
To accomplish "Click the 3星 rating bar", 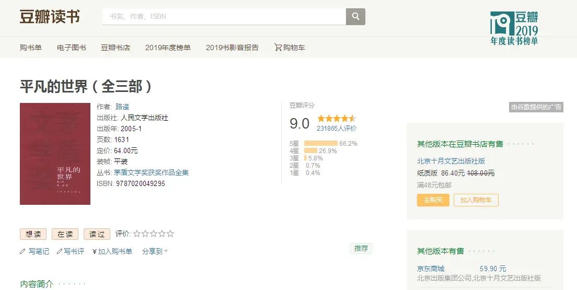I will [x=305, y=158].
